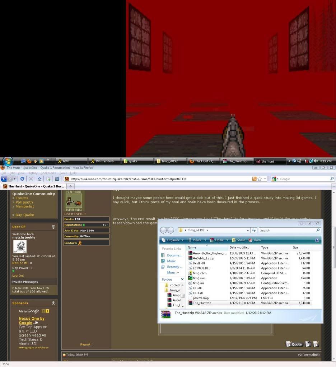336x367 pixels.
Task: Open Firefox Tools menu
Action: click(x=63, y=173)
